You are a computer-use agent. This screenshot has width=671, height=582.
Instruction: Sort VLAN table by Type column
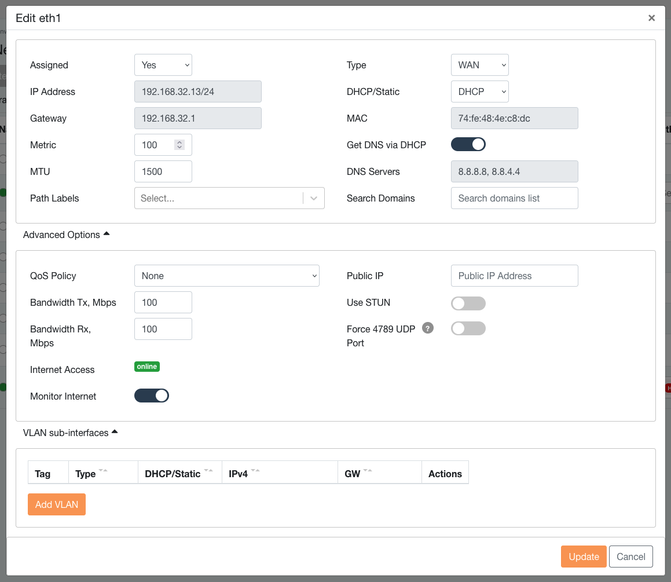point(103,473)
